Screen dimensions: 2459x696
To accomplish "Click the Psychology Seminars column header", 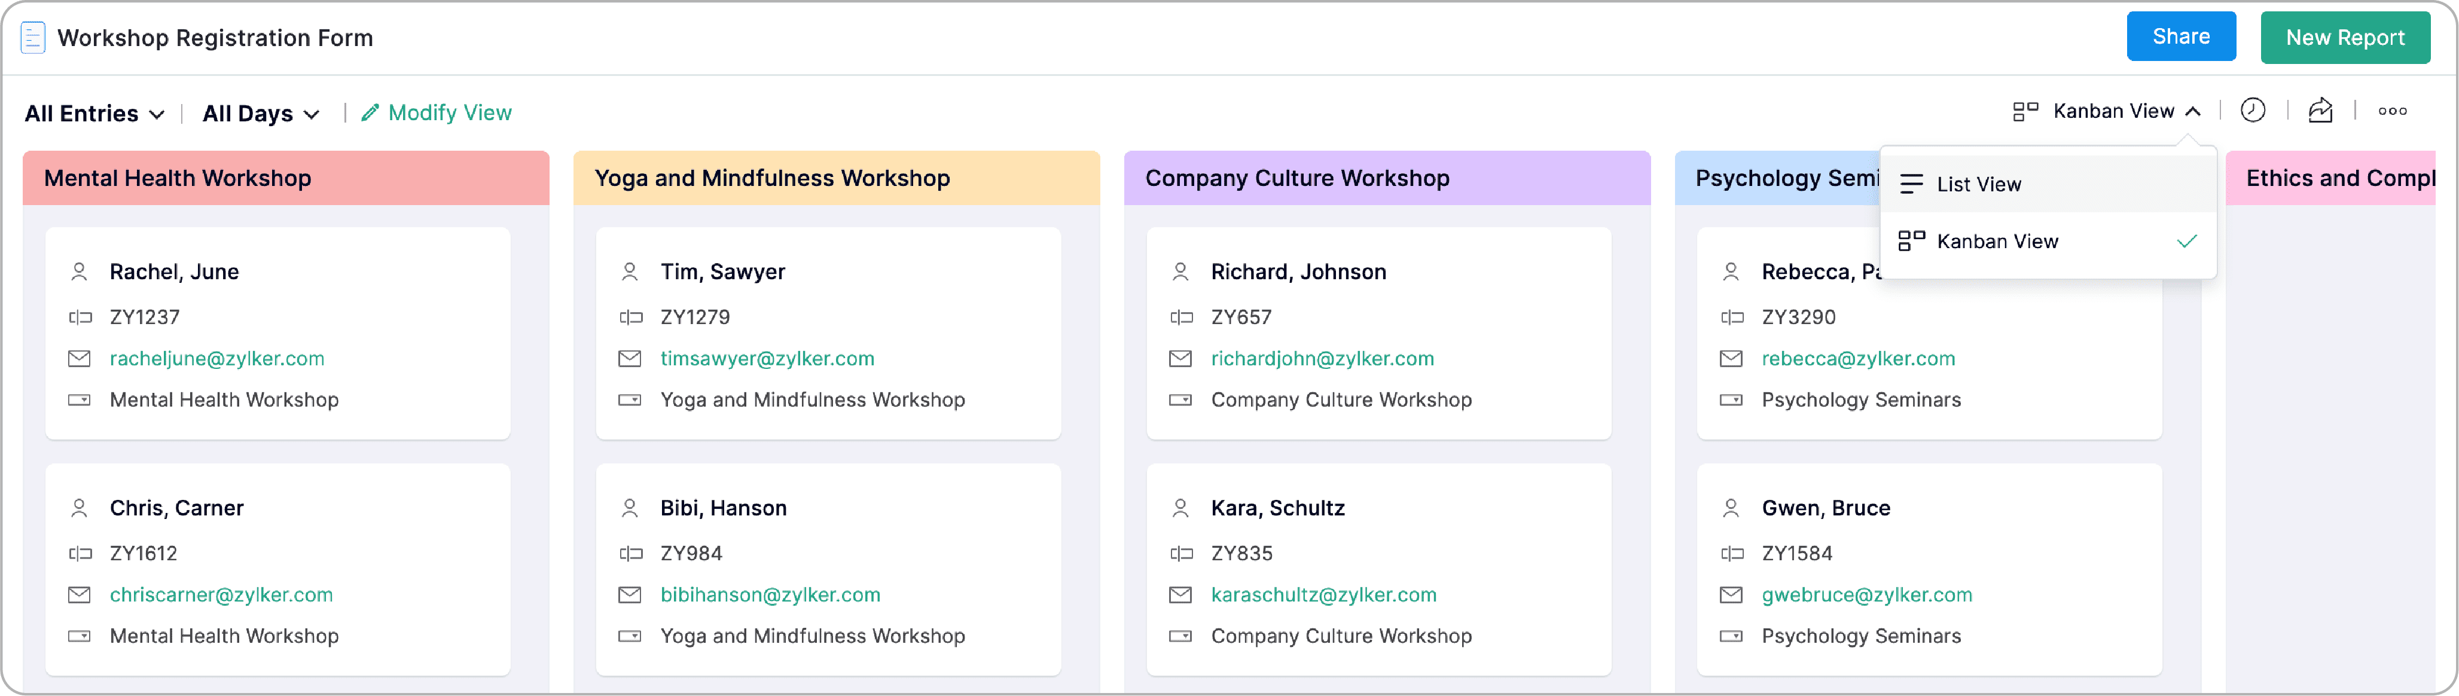I will pyautogui.click(x=1777, y=178).
